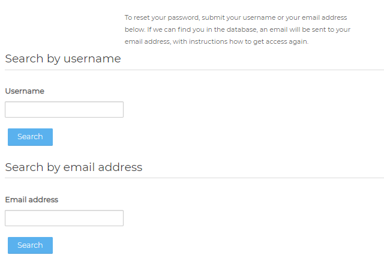The width and height of the screenshot is (384, 264).
Task: Click the "Username" field label
Action: [x=25, y=91]
